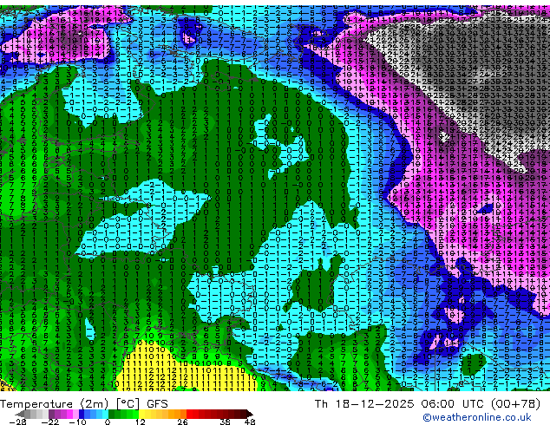Click the legend label '38'

(226, 422)
